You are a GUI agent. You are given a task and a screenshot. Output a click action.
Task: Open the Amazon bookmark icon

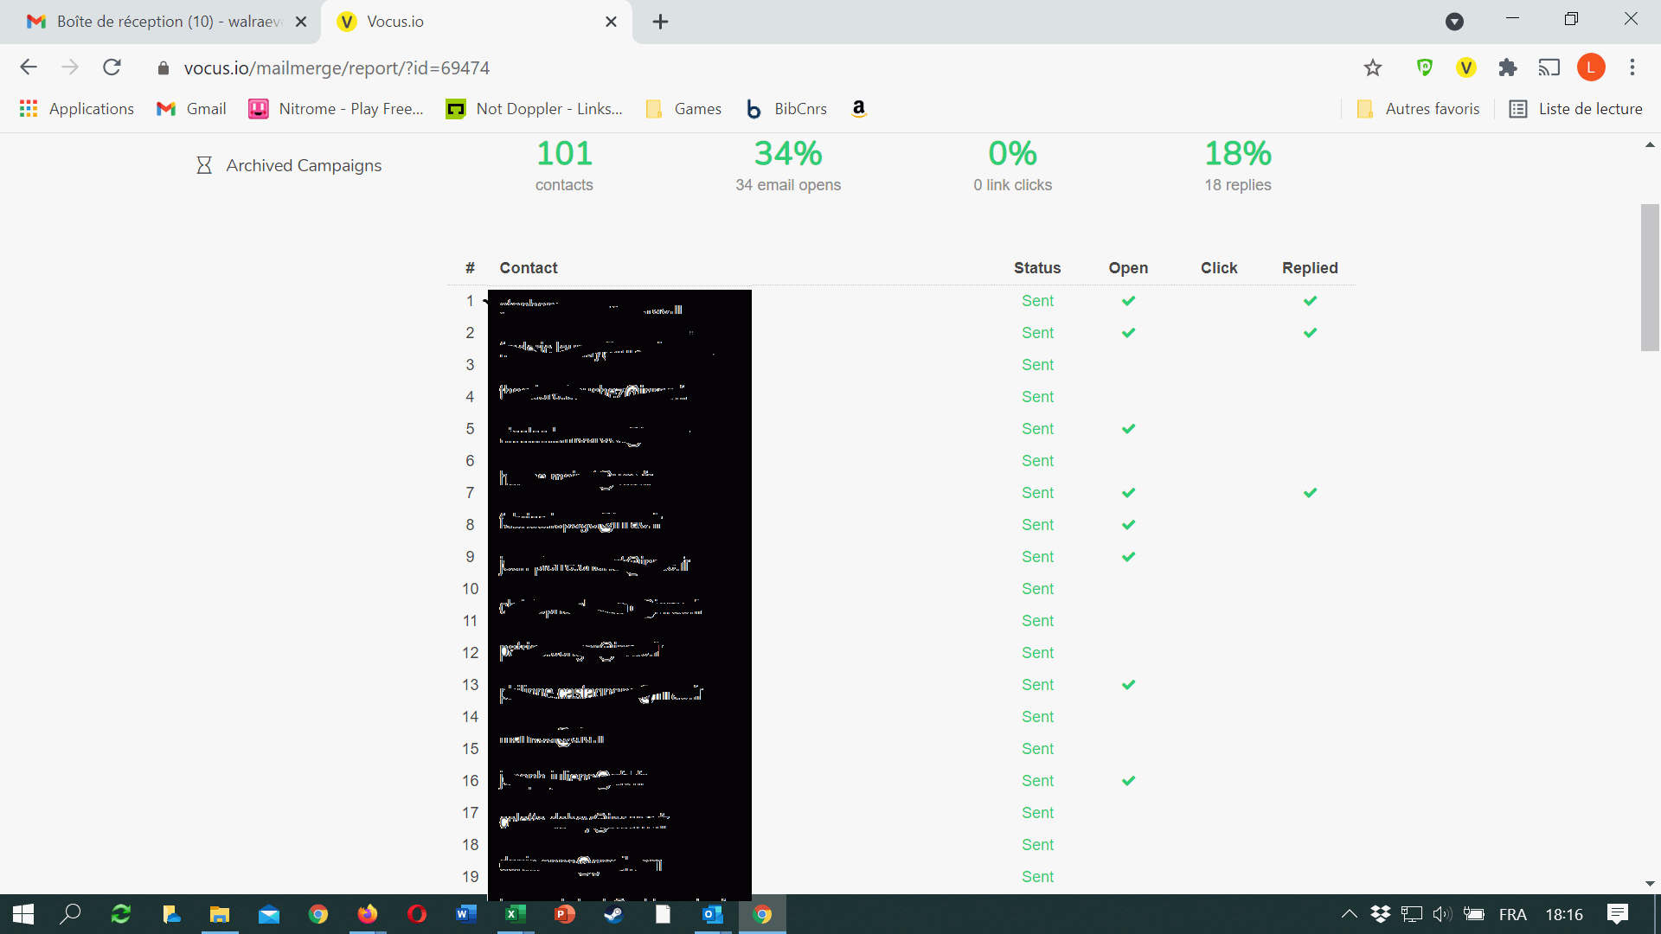(858, 108)
